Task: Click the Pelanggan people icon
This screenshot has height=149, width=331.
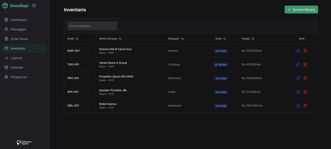Action: [6, 29]
